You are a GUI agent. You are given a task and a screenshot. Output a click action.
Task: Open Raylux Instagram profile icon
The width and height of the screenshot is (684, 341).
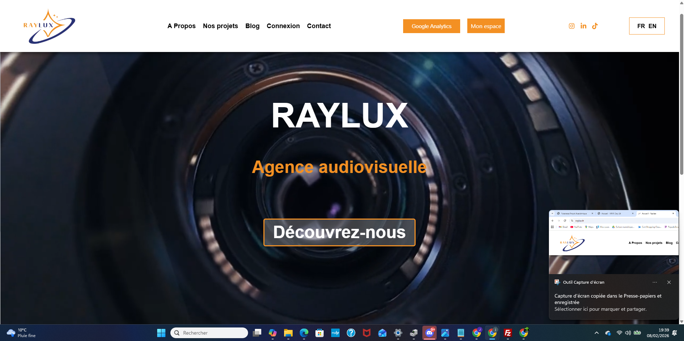click(571, 26)
